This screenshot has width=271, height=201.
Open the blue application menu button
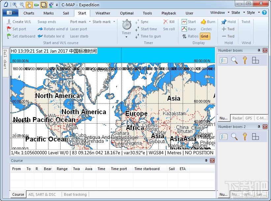pos(11,13)
